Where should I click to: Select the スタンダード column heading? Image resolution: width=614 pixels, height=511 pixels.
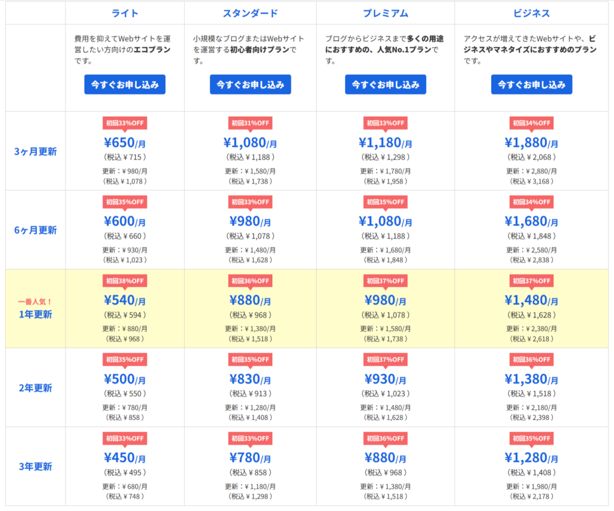[x=250, y=13]
